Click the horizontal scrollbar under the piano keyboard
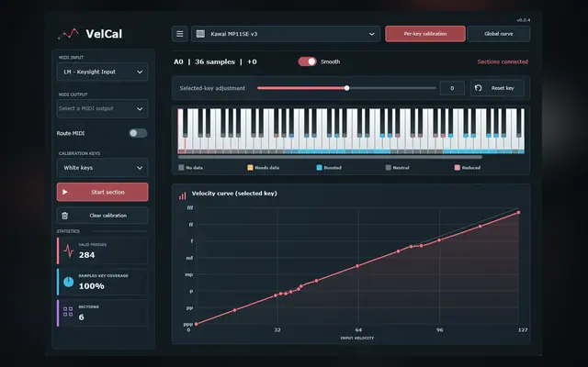The width and height of the screenshot is (588, 367). [330, 157]
